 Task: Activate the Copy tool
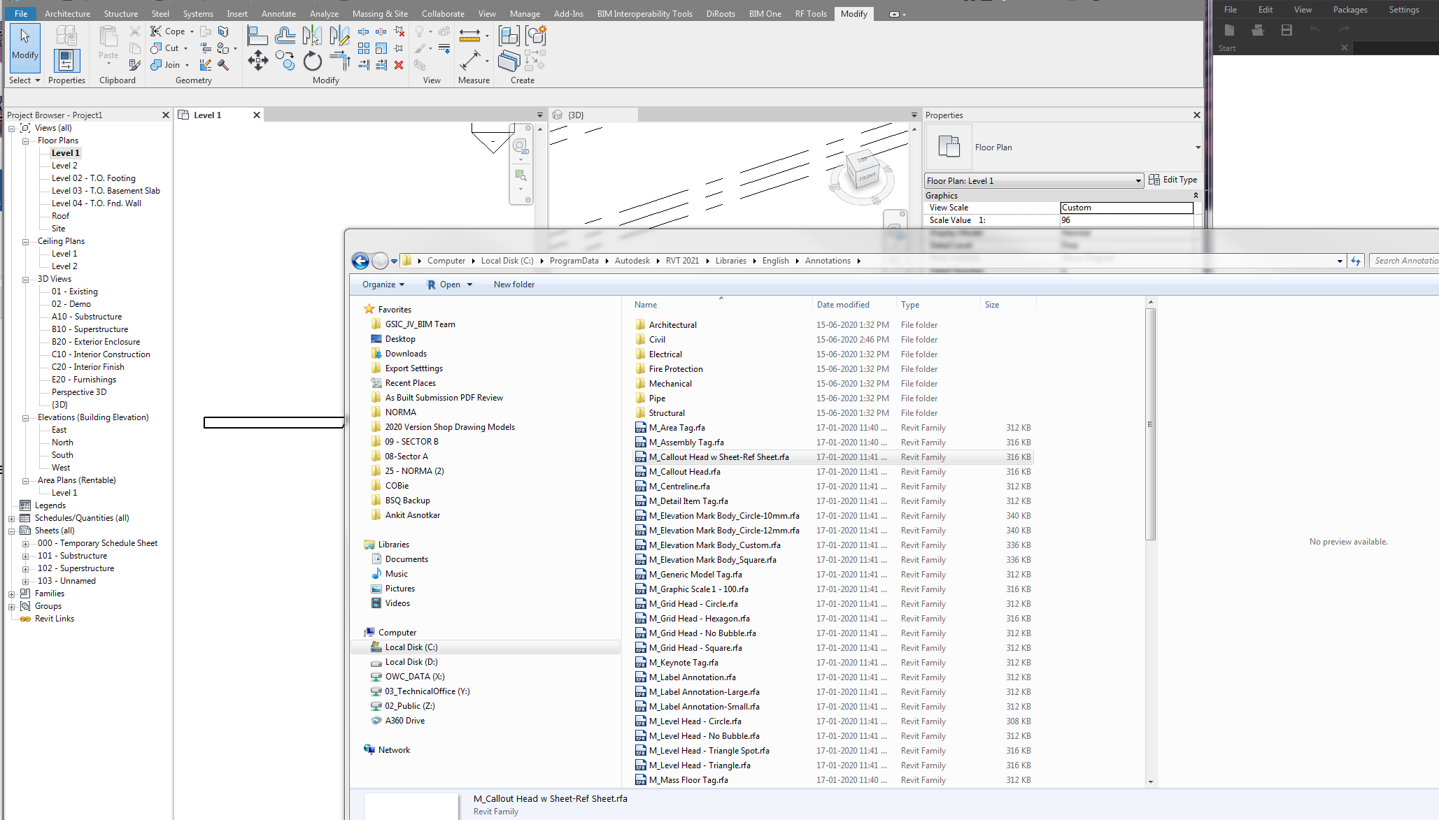[285, 61]
